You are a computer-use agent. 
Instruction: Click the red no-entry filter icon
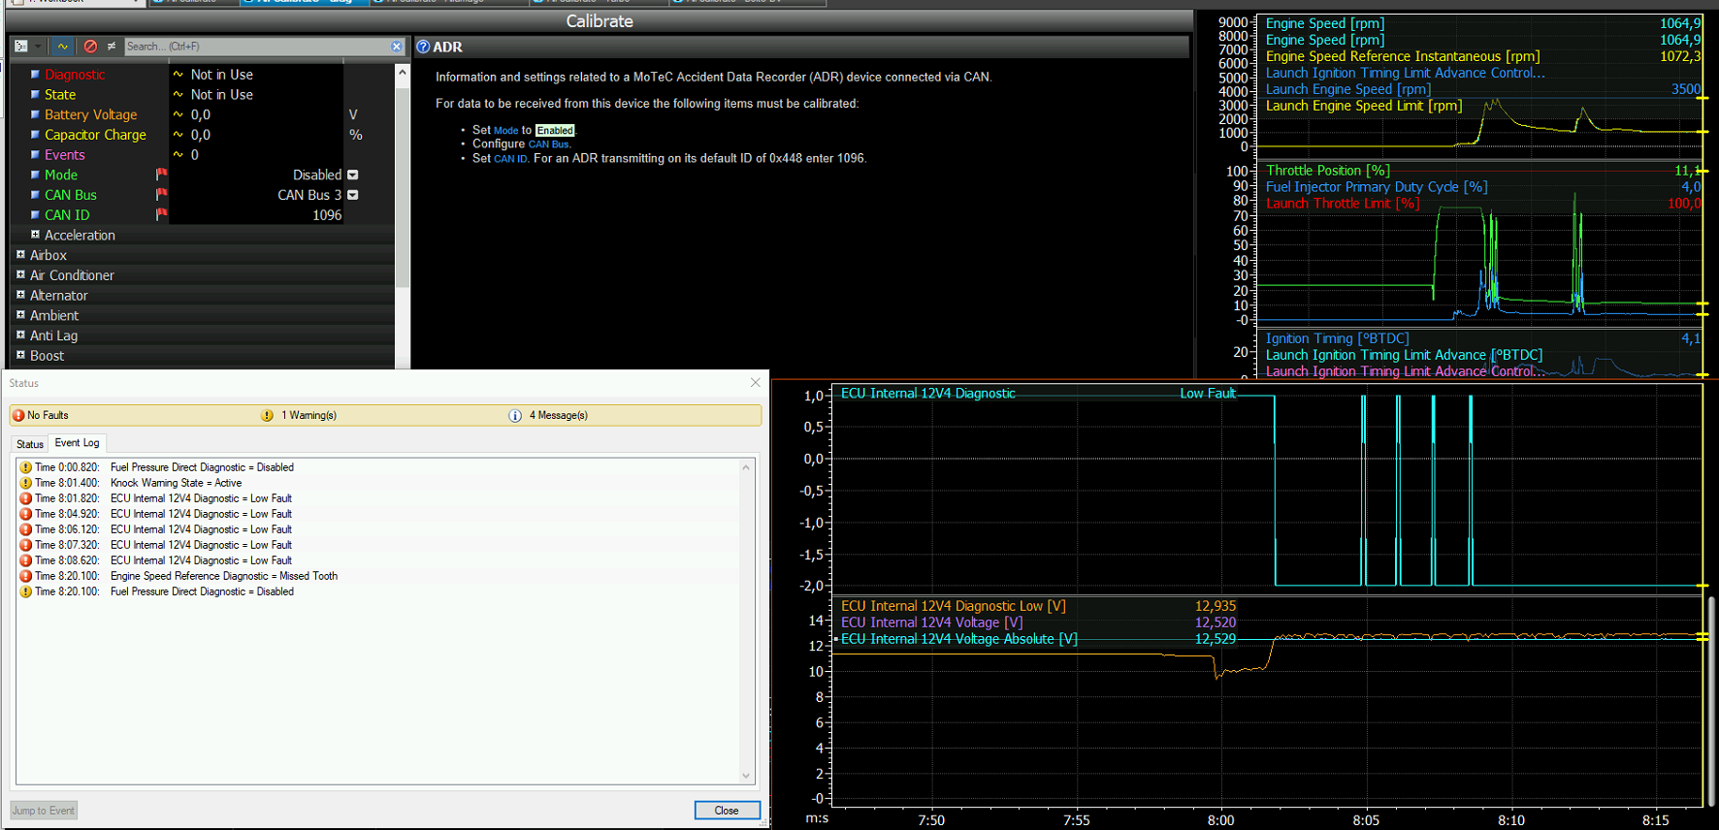[90, 46]
